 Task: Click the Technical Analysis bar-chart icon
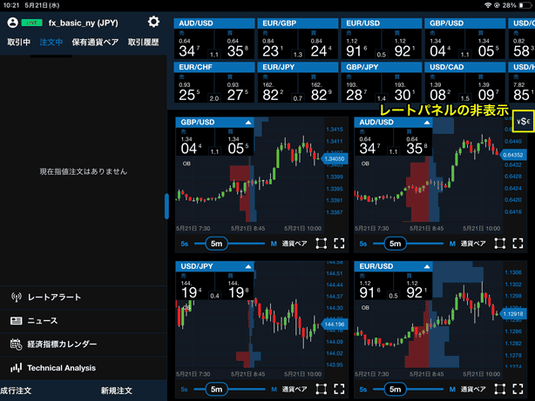coord(16,368)
